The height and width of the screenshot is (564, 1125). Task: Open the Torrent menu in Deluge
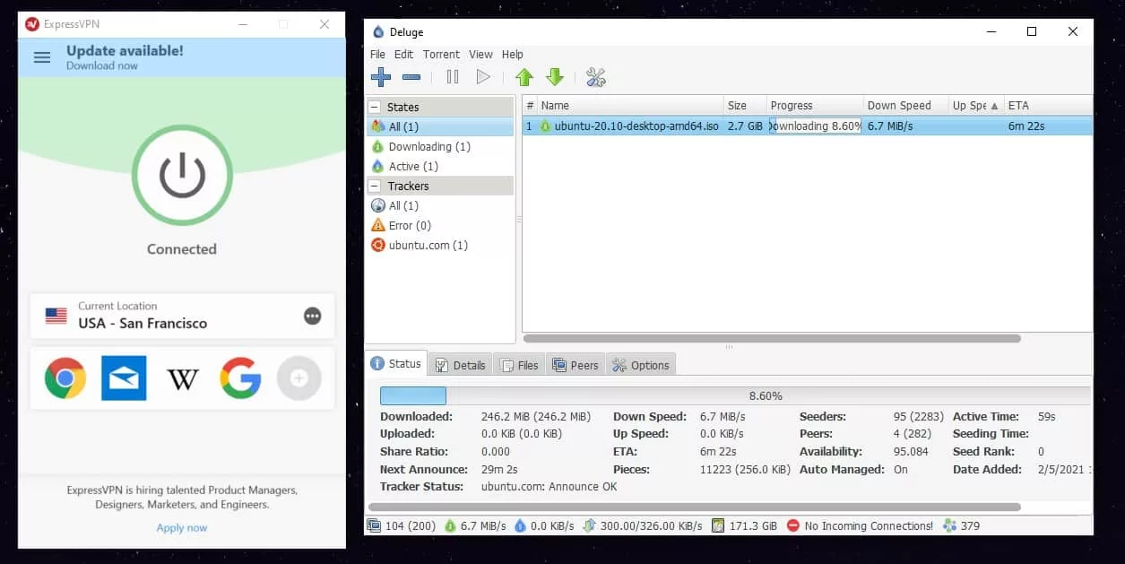(440, 54)
